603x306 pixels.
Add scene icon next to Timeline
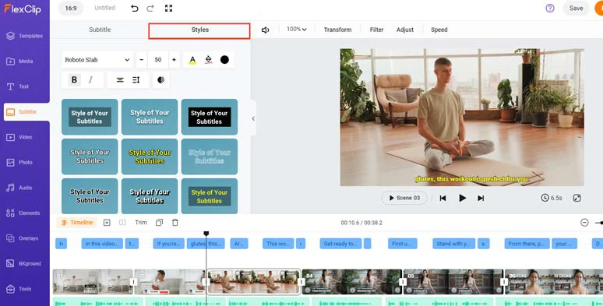(107, 223)
